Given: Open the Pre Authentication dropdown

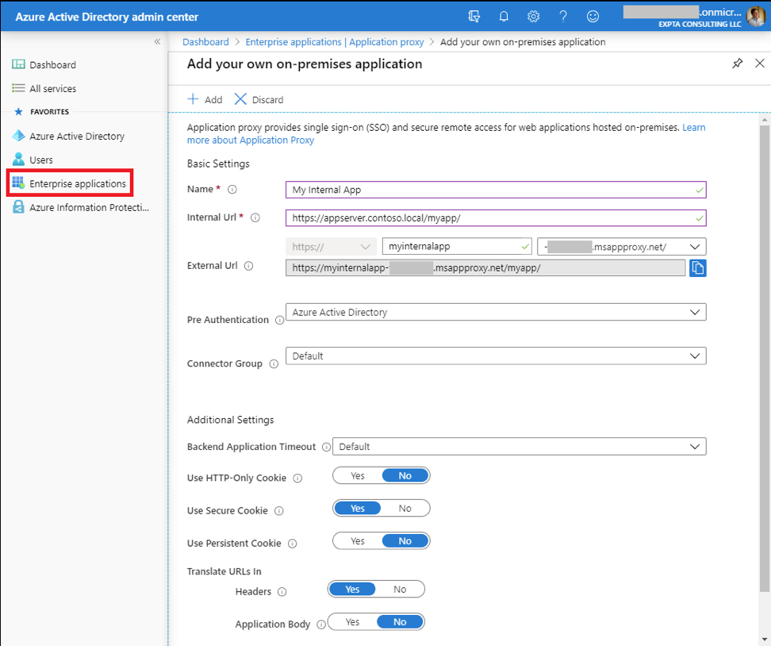Looking at the screenshot, I should tap(695, 312).
